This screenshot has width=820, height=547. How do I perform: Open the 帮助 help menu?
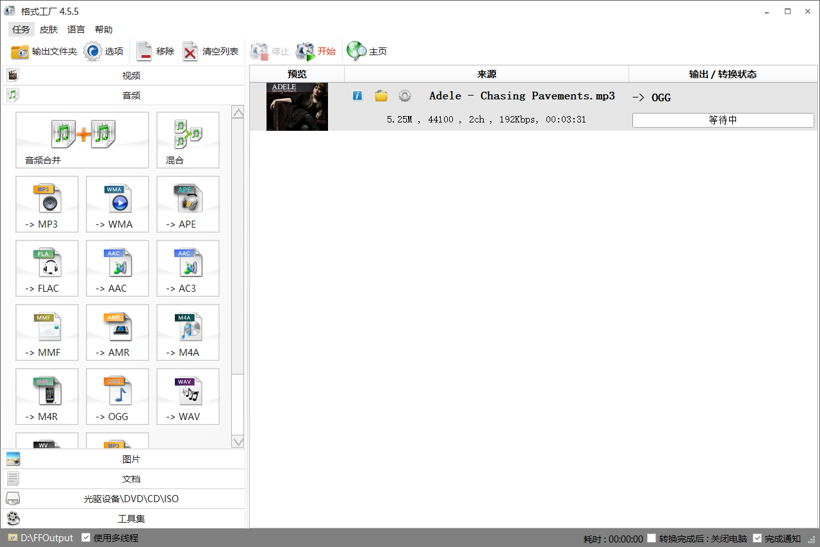coord(104,29)
